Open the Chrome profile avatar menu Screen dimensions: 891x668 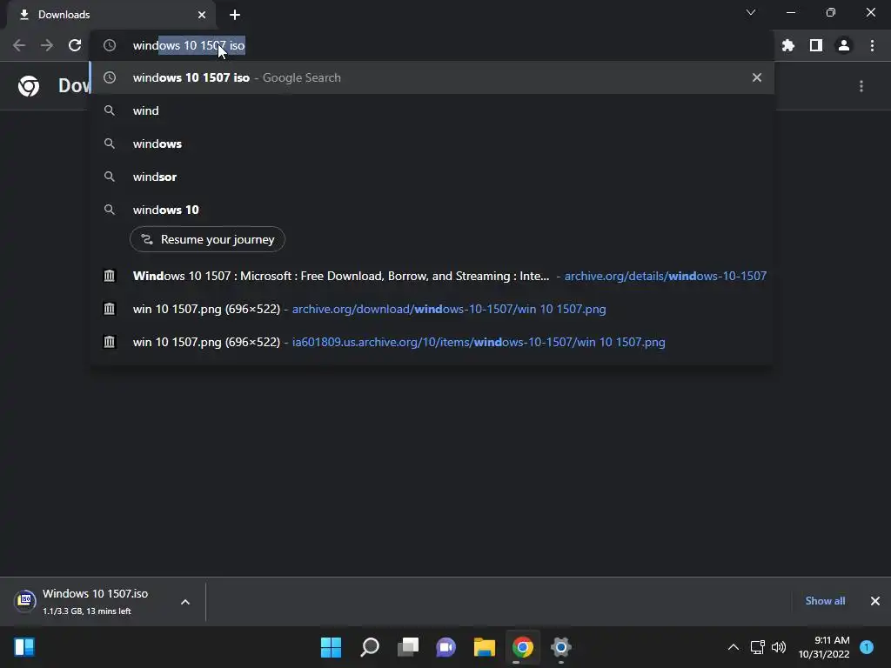[844, 45]
